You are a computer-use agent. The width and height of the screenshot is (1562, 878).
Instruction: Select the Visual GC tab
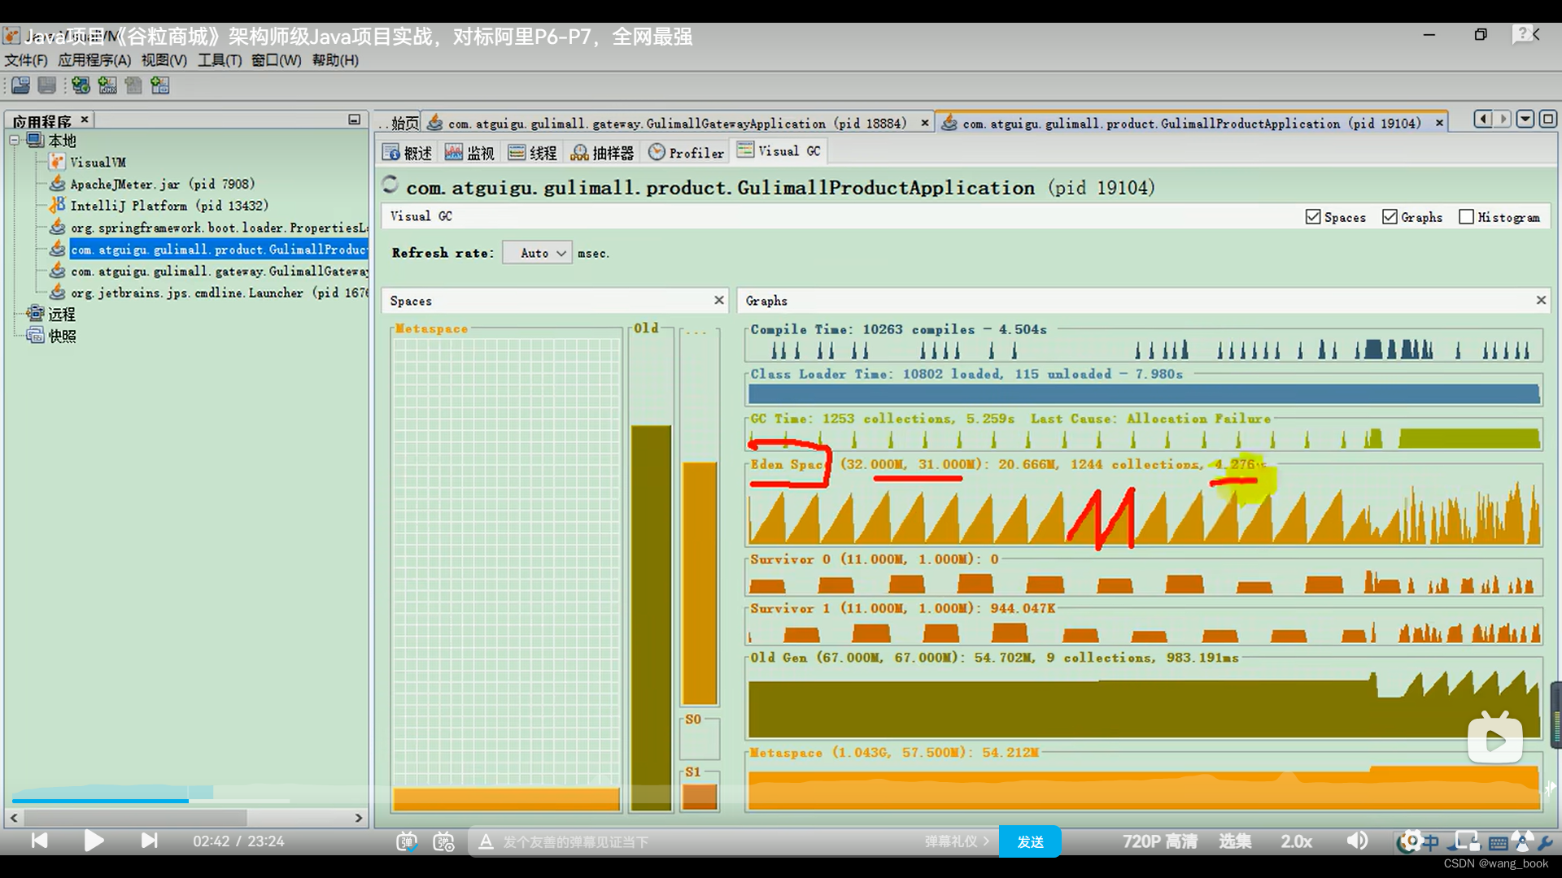(779, 151)
